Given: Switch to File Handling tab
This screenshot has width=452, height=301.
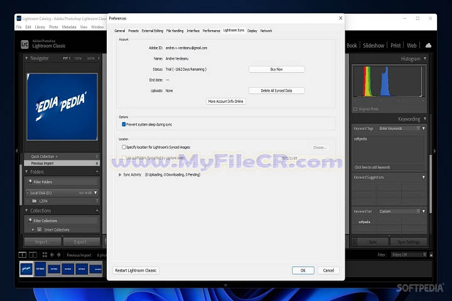Looking at the screenshot, I should point(175,31).
